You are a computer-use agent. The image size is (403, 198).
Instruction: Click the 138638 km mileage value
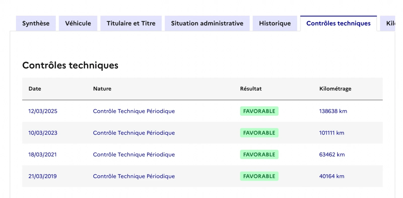pyautogui.click(x=333, y=111)
